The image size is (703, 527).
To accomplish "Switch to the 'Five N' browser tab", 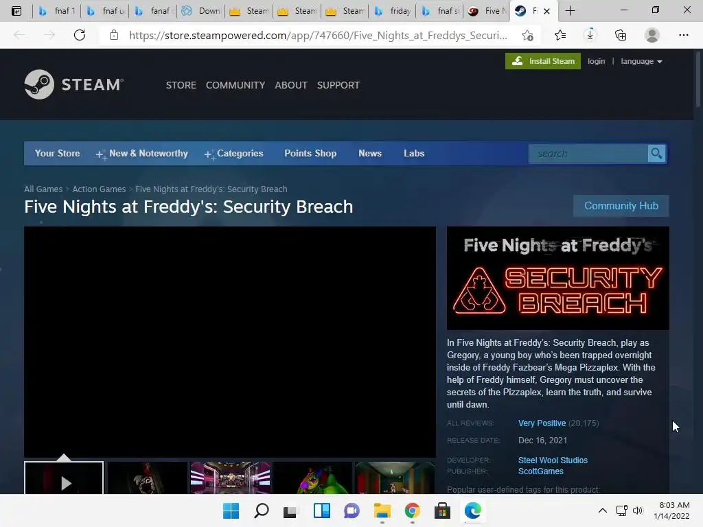I will 488,11.
